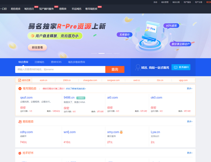Switch to the 查WHOIS search tab
The width and height of the screenshot is (211, 162).
(56, 62)
